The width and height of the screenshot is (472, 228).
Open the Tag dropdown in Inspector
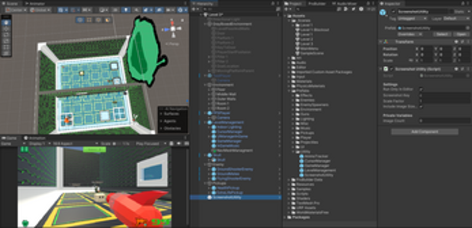pos(412,18)
